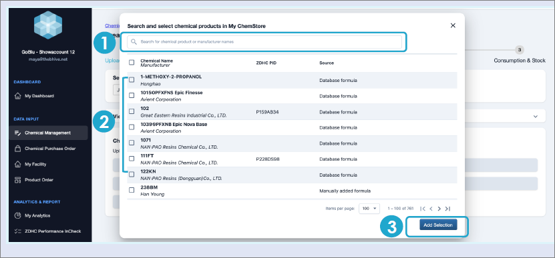Image resolution: width=555 pixels, height=258 pixels.
Task: Check the 1-METHOXY-2-PROPANOL row checkbox
Action: [132, 80]
